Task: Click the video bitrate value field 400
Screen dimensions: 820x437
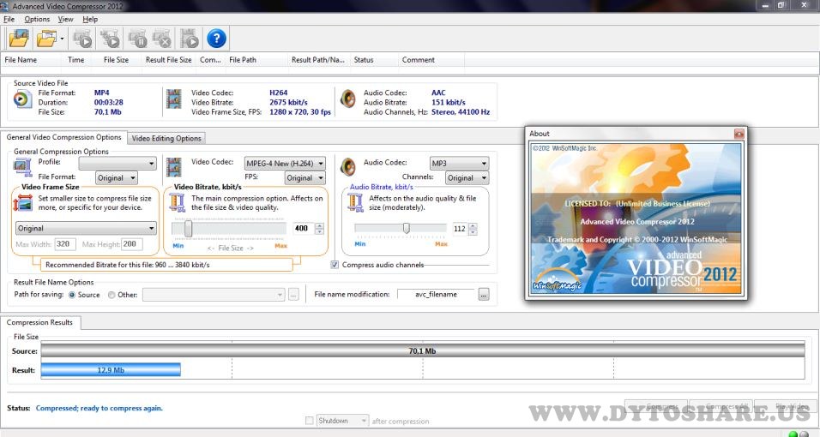Action: [304, 229]
